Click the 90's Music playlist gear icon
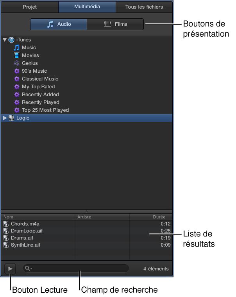 (17, 71)
